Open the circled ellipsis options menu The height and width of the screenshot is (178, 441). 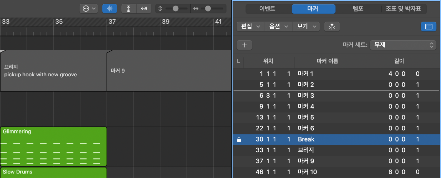click(x=88, y=8)
